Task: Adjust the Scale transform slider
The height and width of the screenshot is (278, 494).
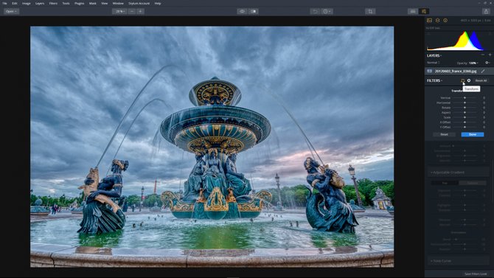Action: [465, 117]
